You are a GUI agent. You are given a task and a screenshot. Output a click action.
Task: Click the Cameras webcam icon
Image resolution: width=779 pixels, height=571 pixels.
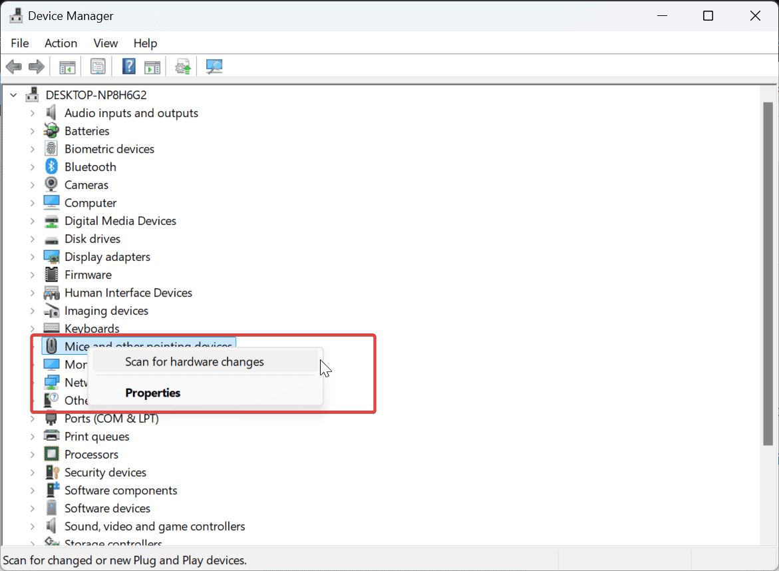[51, 184]
